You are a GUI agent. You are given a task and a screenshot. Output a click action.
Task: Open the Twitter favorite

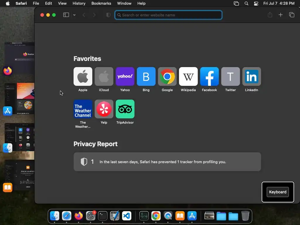tap(230, 76)
